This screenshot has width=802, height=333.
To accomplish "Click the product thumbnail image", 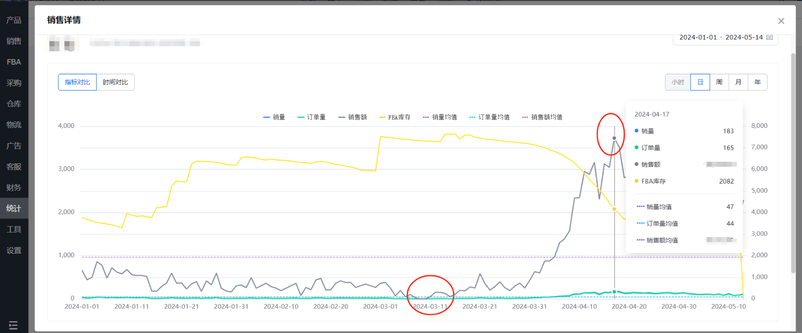I will [62, 44].
